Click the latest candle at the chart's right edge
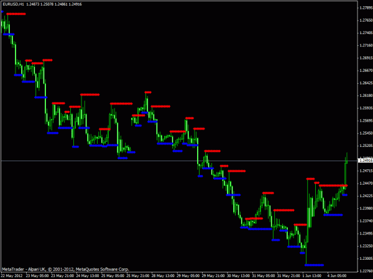 pos(347,158)
